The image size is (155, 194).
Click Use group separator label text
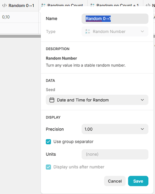73,142
